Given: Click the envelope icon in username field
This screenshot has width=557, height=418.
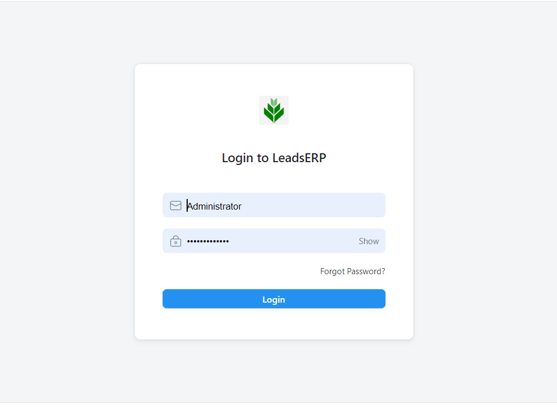Looking at the screenshot, I should click(x=175, y=206).
